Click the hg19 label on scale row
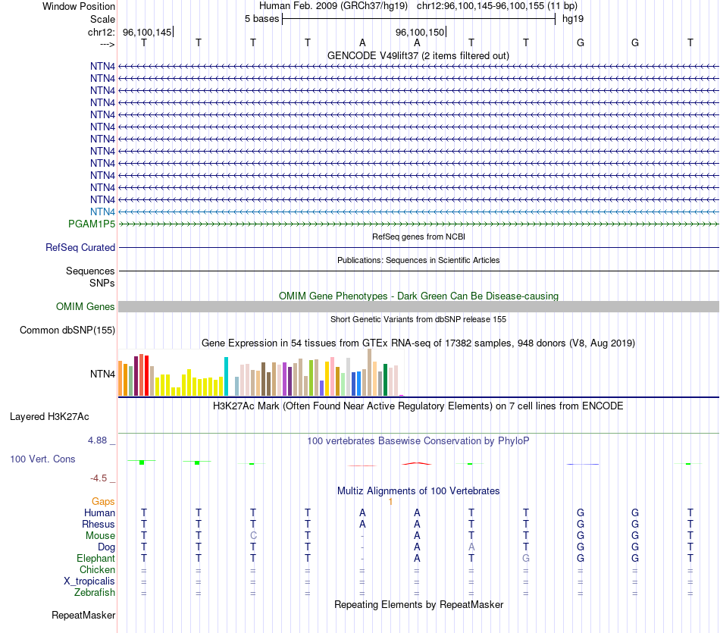The width and height of the screenshot is (720, 633). pyautogui.click(x=573, y=19)
